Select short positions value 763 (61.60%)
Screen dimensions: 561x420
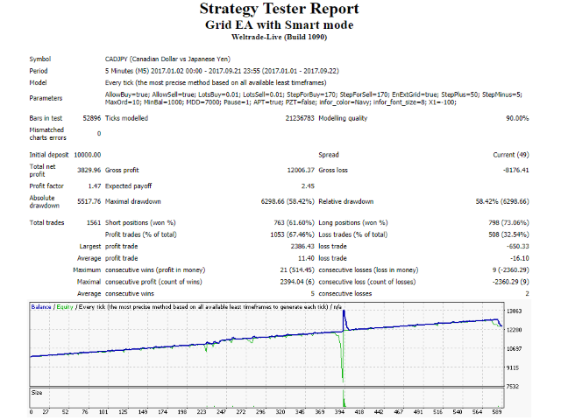pos(295,223)
